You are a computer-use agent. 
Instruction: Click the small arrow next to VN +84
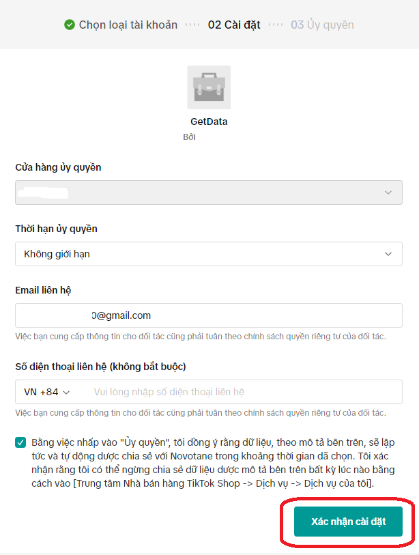tap(67, 392)
